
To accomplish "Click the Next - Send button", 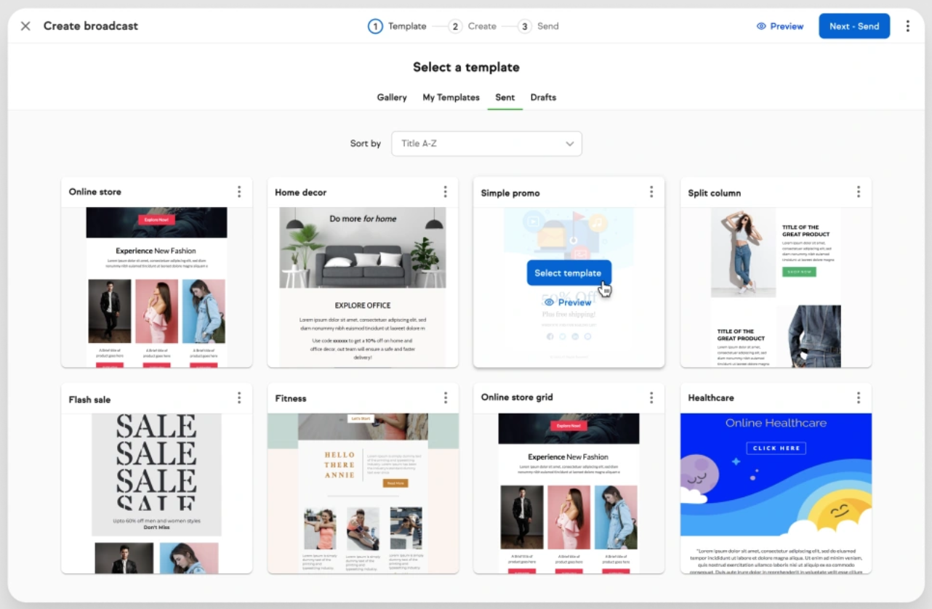I will point(854,26).
